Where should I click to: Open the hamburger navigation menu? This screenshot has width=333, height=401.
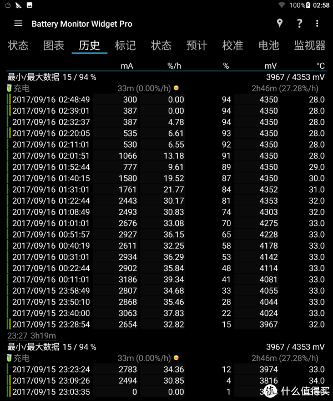tap(18, 23)
